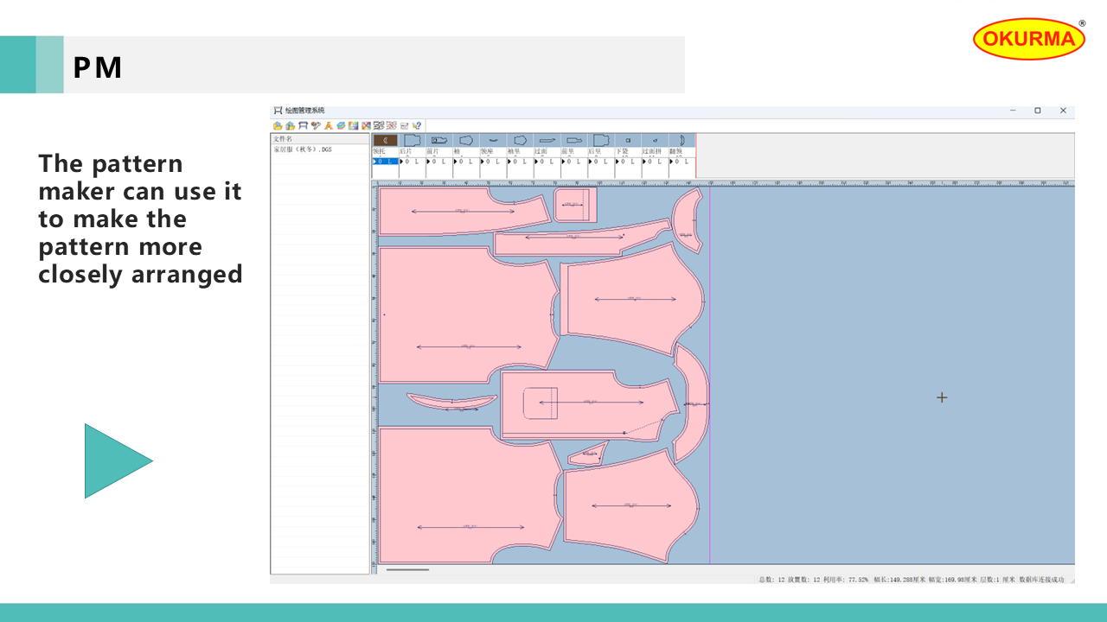The height and width of the screenshot is (622, 1107).
Task: Click the teal play triangle on slide
Action: pos(112,460)
